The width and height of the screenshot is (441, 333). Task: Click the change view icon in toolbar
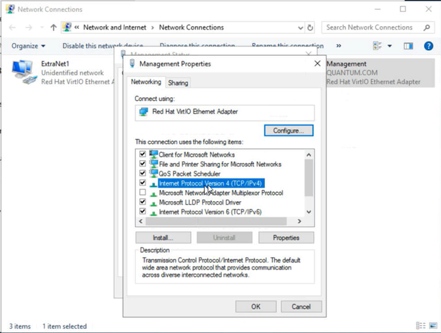tap(377, 46)
